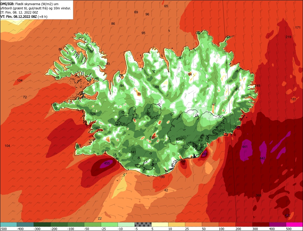Viewport: 303px width, 231px height.
Task: Click the 358 flux value on the south coast
Action: tap(183, 161)
